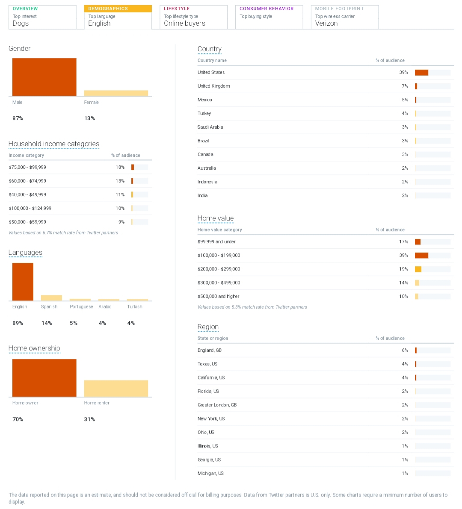Select the United States country row

[326, 72]
